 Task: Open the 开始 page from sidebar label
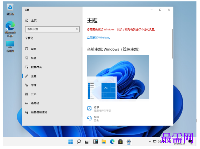coord(34,94)
